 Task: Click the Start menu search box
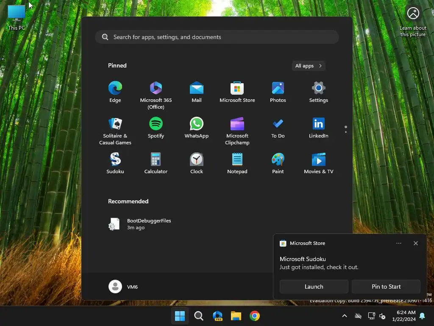click(x=217, y=37)
